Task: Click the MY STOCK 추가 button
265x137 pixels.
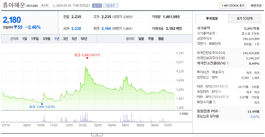Action: pyautogui.click(x=233, y=5)
